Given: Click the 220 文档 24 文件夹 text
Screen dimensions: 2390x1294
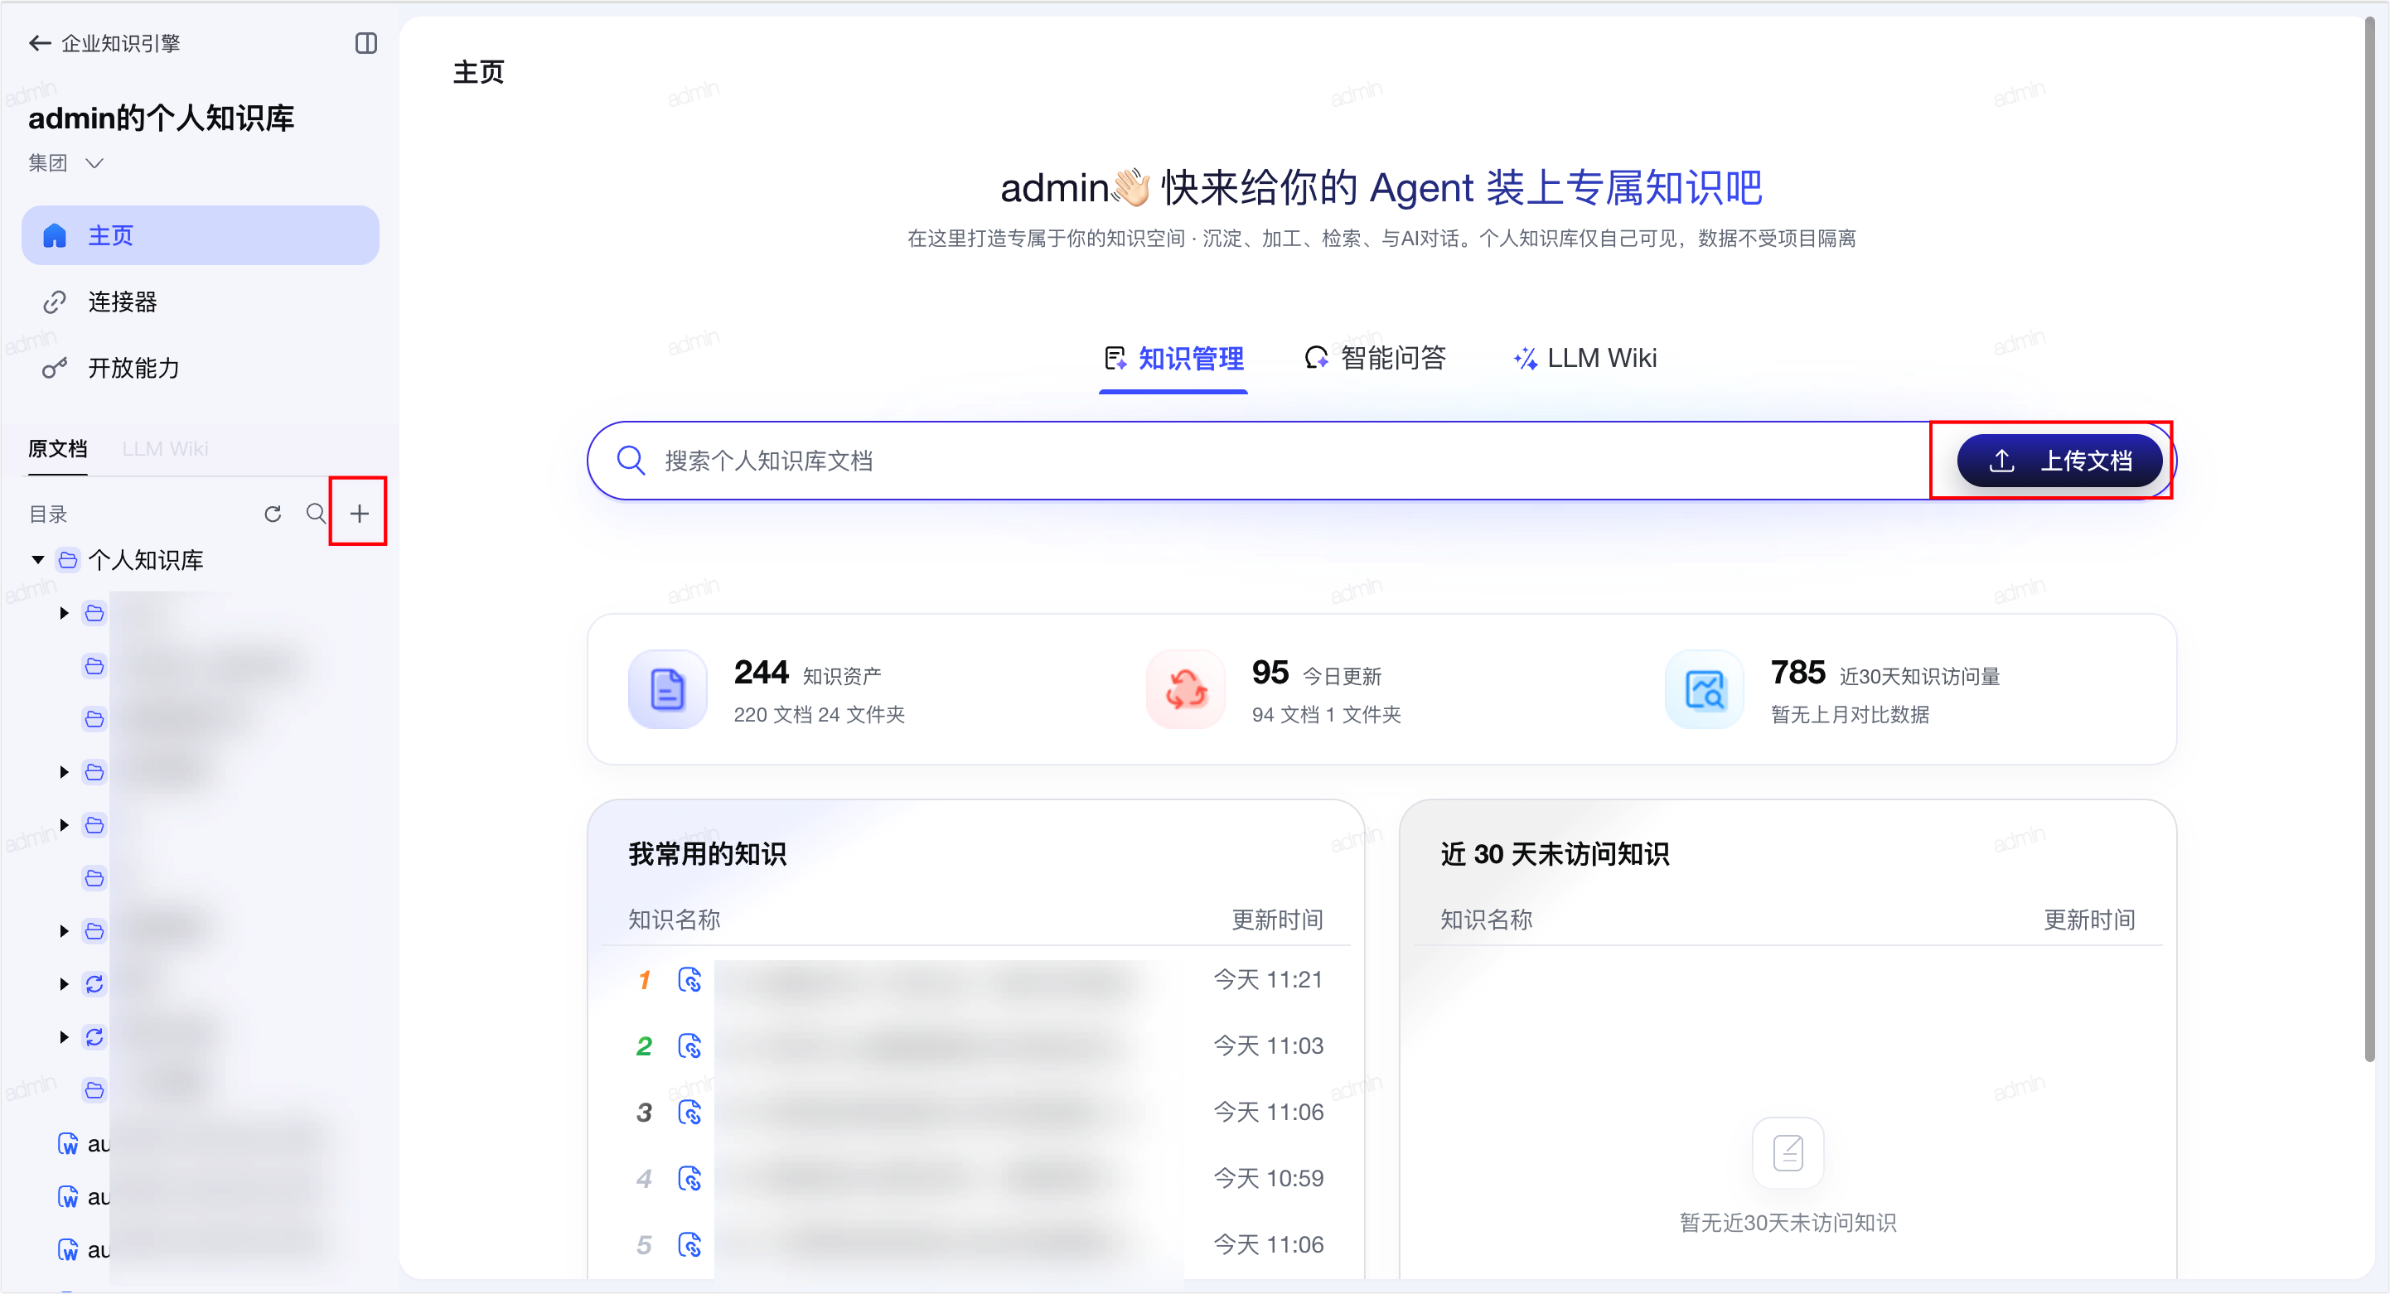Looking at the screenshot, I should tap(818, 714).
